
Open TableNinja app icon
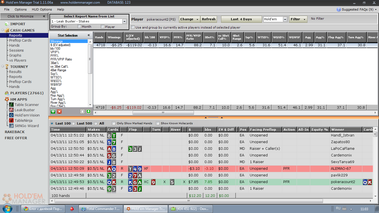(11, 121)
